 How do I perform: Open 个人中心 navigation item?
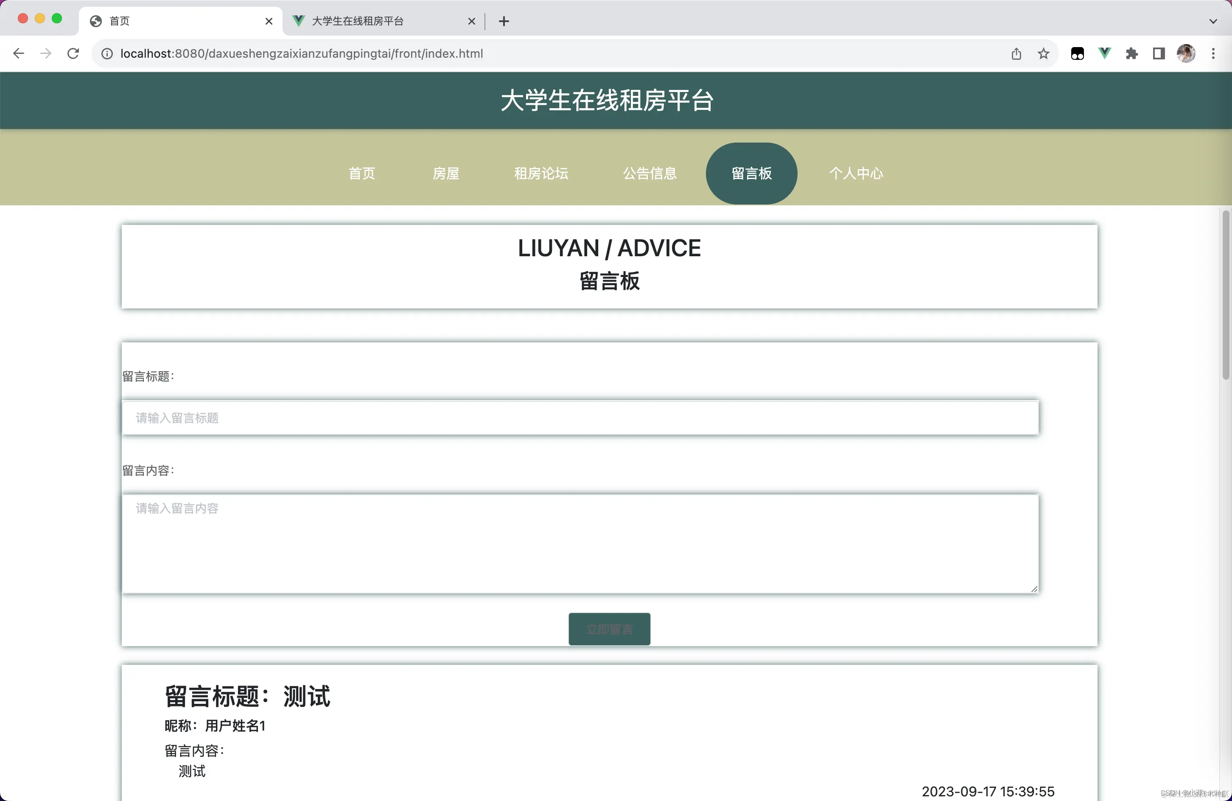point(856,174)
